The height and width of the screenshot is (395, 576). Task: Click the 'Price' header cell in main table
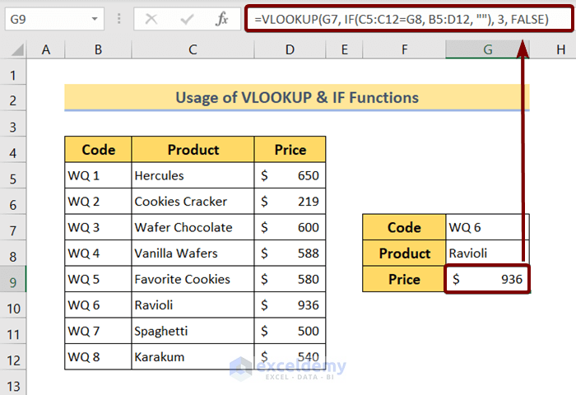click(290, 150)
